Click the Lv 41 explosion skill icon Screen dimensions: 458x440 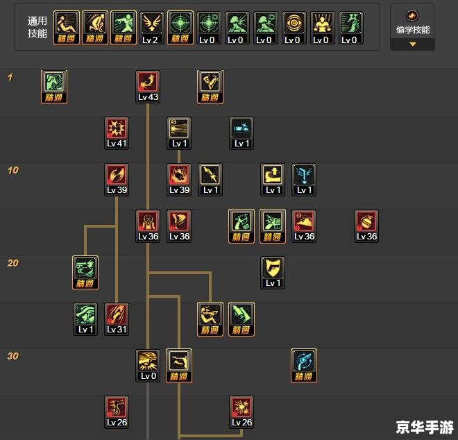click(117, 133)
